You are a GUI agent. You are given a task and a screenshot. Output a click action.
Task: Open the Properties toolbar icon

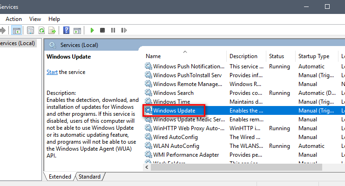pyautogui.click(x=30, y=30)
